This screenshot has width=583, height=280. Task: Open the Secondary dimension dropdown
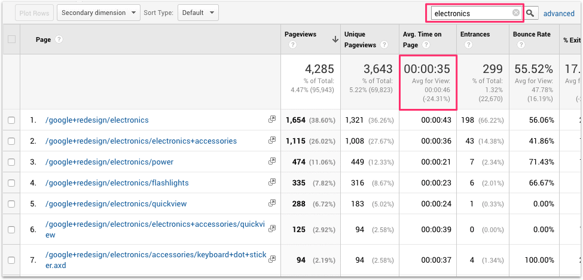[x=99, y=13]
